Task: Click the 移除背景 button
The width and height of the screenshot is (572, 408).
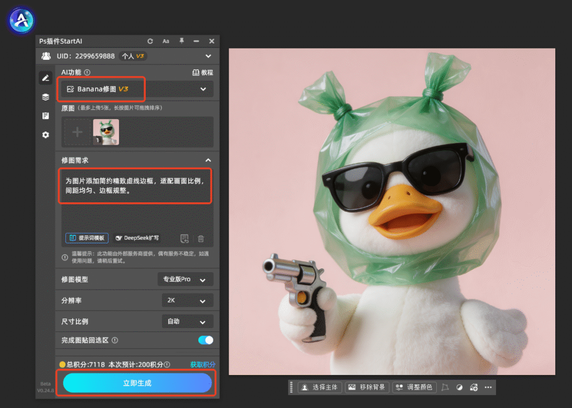Action: click(x=367, y=387)
